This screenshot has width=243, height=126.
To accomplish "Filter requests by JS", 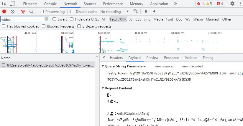I will (x=131, y=19).
